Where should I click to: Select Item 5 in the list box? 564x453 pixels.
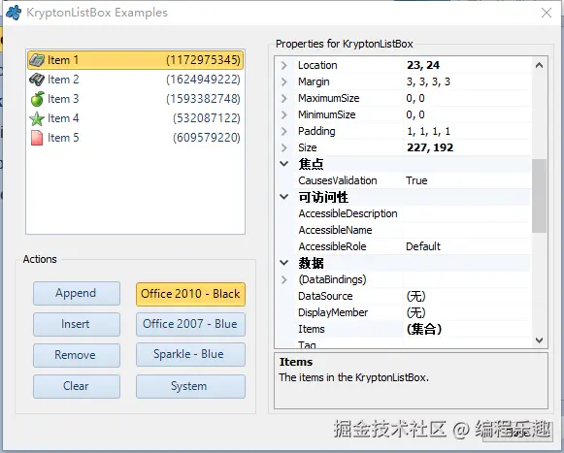click(135, 138)
